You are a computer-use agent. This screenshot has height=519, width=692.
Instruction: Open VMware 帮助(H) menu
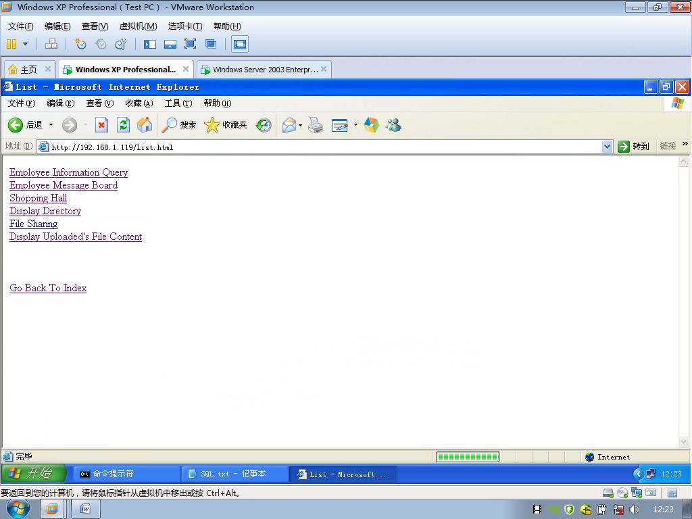pyautogui.click(x=227, y=26)
